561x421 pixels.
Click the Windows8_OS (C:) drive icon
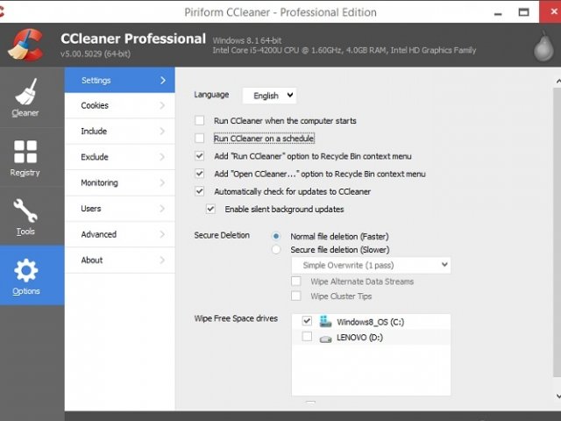(x=326, y=322)
